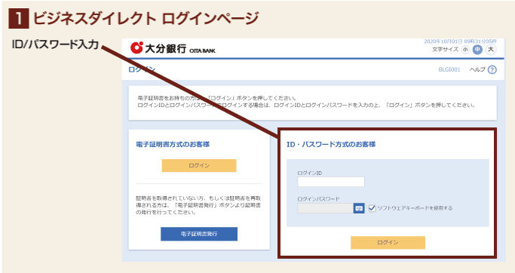The image size is (515, 273).
Task: Click the ヘルプ text link
Action: (x=477, y=69)
